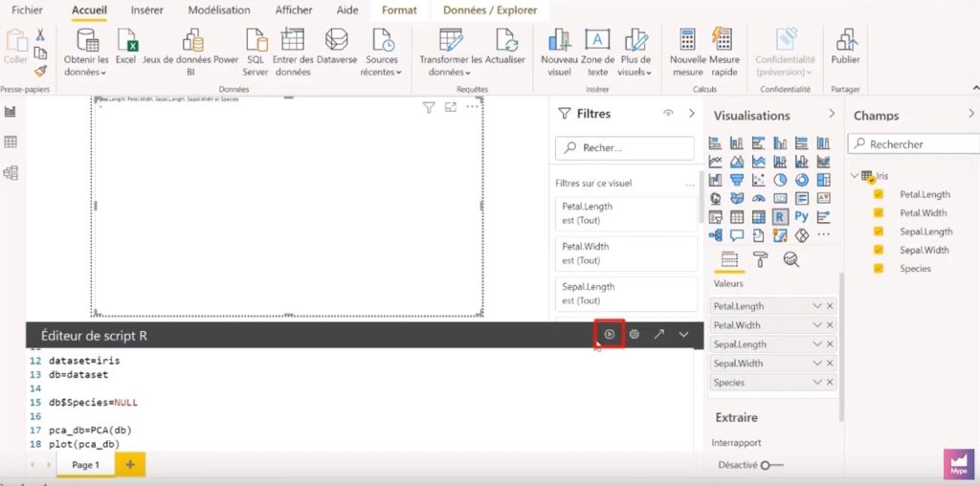
Task: Collapse the R script editor chevron
Action: tap(683, 334)
